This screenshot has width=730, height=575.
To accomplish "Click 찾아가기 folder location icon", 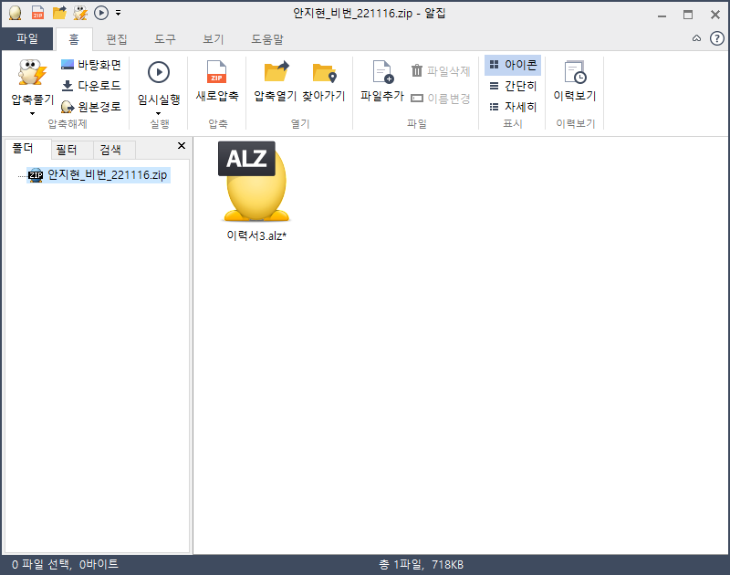I will (324, 74).
